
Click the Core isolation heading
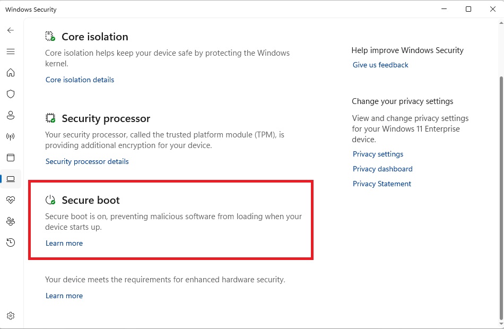(95, 37)
